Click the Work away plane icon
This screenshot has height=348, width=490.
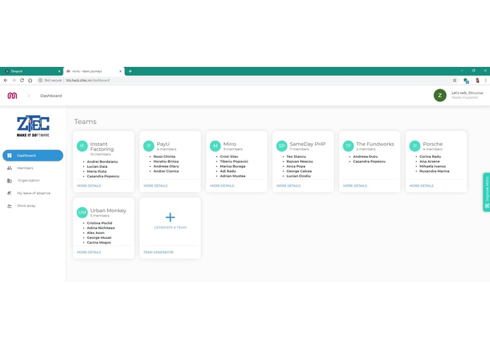click(x=9, y=206)
